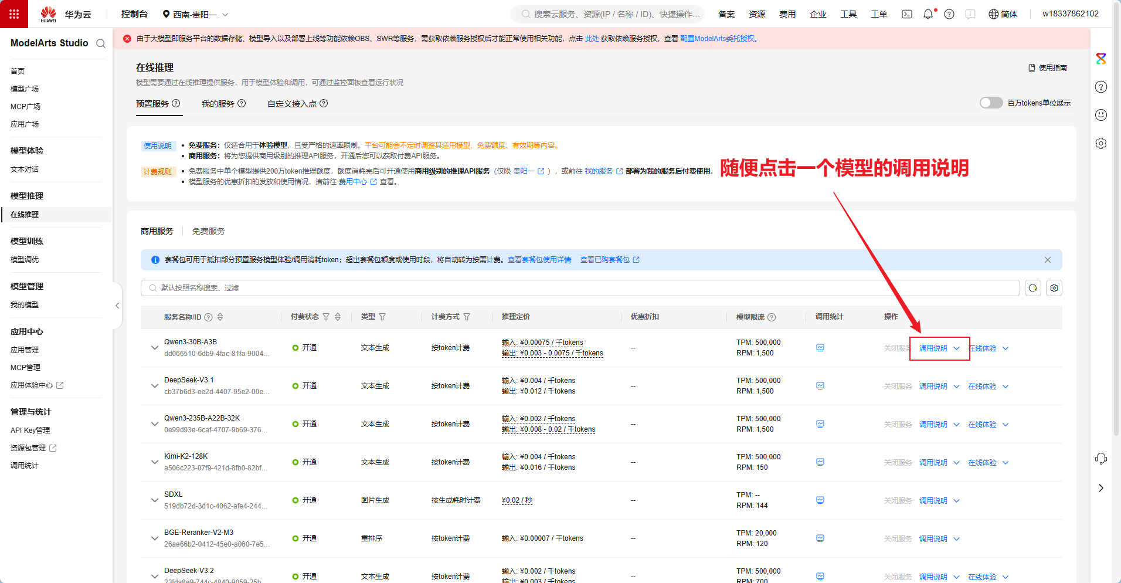
Task: Open the right panel settings hexagon icon
Action: 1101,144
